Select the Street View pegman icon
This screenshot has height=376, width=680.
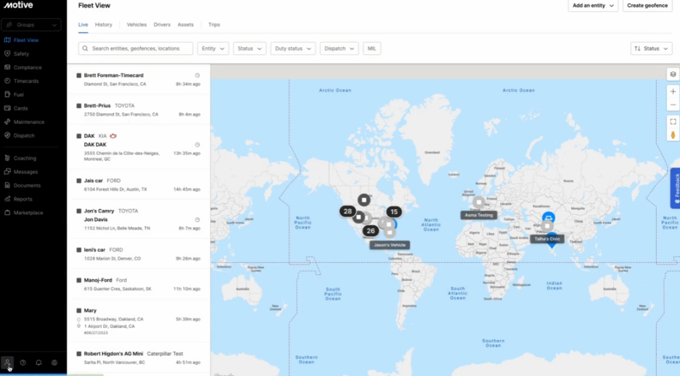pos(673,135)
